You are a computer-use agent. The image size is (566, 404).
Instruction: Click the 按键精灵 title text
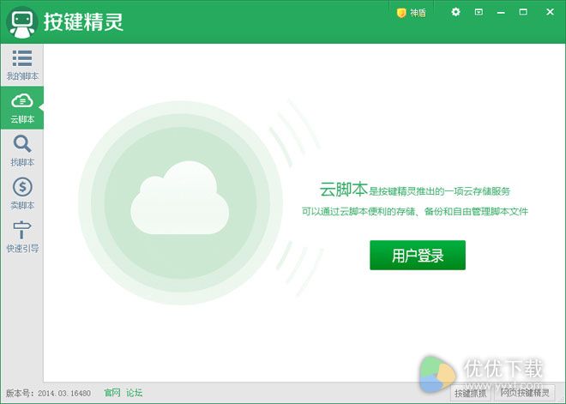[83, 22]
